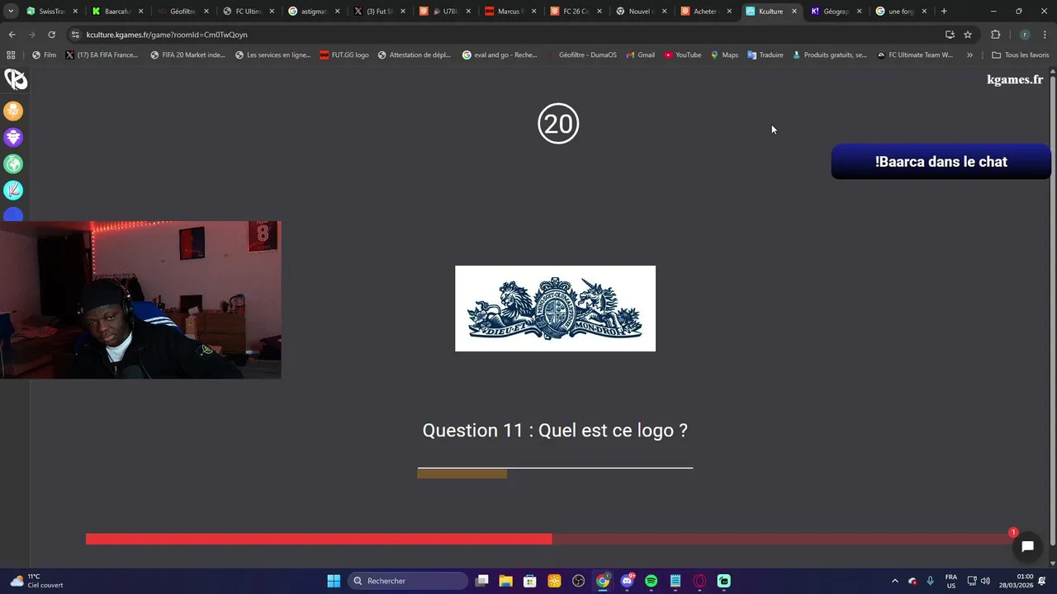Switch to the Marcus tab
This screenshot has height=594, width=1057.
click(x=509, y=12)
